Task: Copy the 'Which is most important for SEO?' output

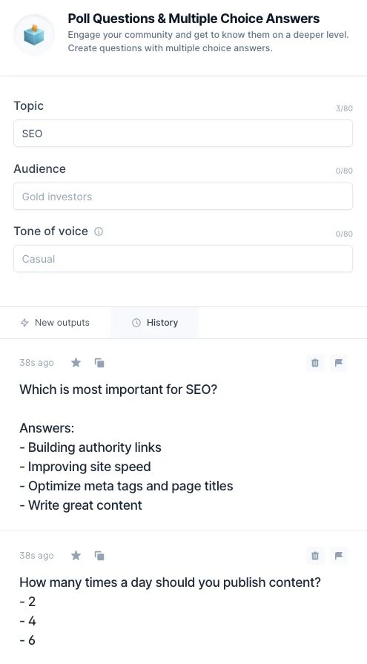Action: coord(99,363)
